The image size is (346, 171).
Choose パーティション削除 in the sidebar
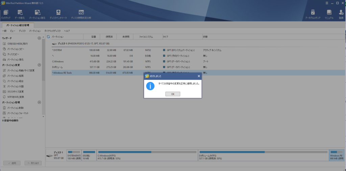[13, 108]
